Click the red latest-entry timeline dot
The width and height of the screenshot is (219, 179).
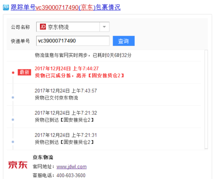tap(13, 73)
